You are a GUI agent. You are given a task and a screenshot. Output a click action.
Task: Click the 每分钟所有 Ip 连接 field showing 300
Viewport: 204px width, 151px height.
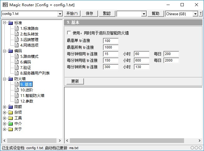111,67
